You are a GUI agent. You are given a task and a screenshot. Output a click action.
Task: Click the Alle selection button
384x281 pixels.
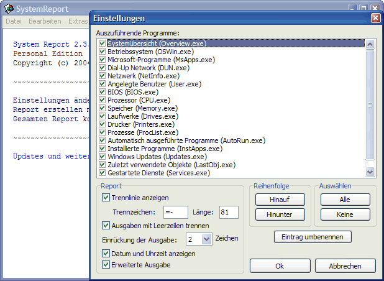(345, 200)
